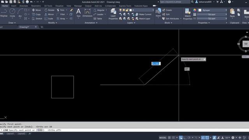Click the keyword search field
Screen dimensions: 249x140
(x=175, y=2)
